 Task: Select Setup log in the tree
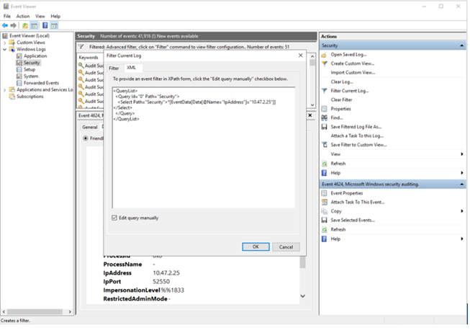pos(30,69)
